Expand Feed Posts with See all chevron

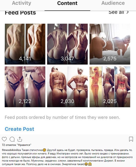128,12
